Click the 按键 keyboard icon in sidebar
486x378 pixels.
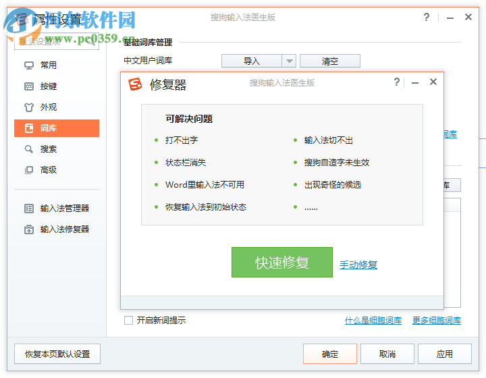tap(29, 86)
